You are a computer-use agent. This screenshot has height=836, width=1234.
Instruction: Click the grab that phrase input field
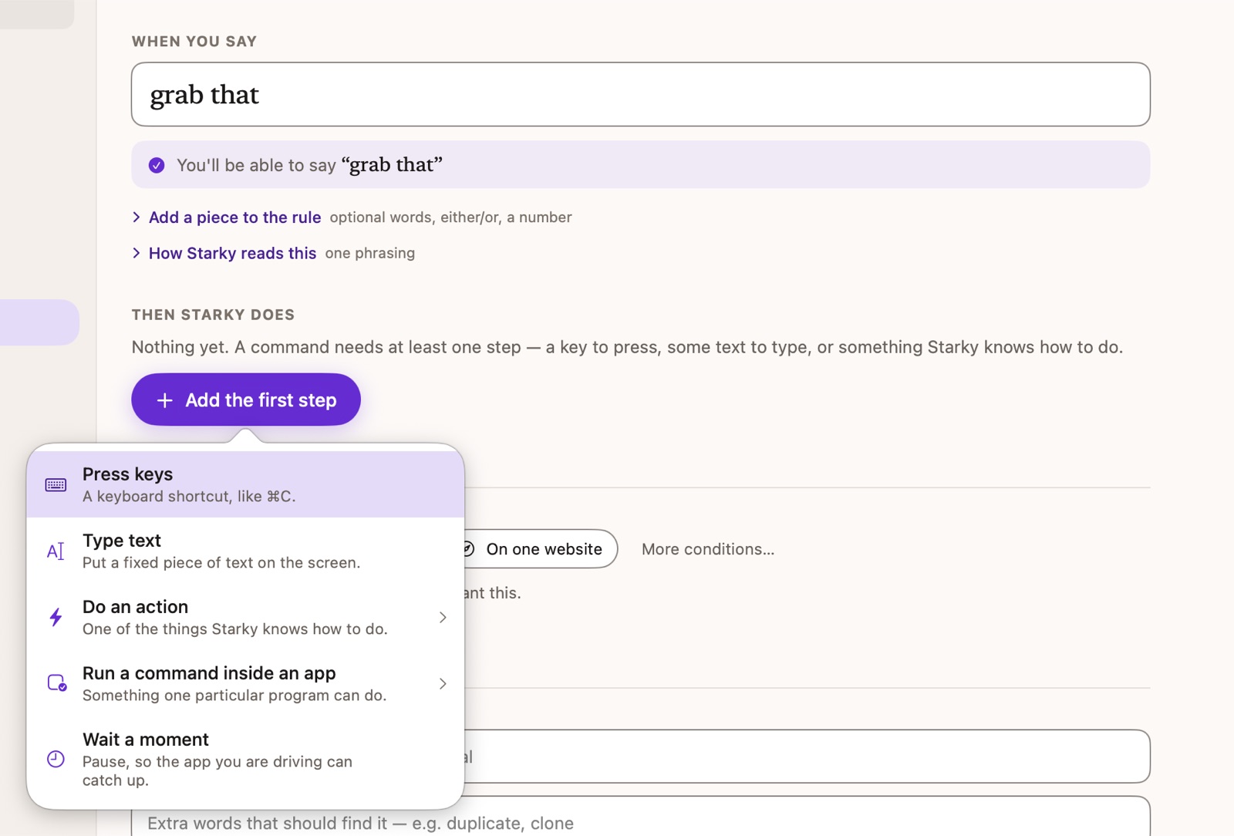[x=640, y=94]
